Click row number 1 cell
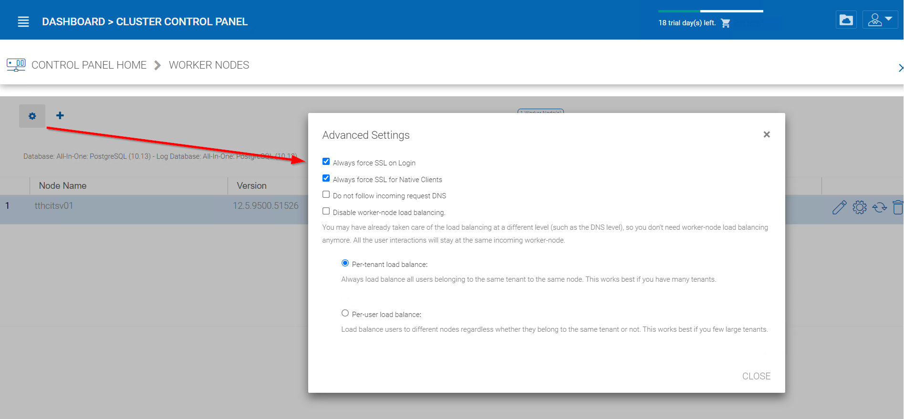 8,206
